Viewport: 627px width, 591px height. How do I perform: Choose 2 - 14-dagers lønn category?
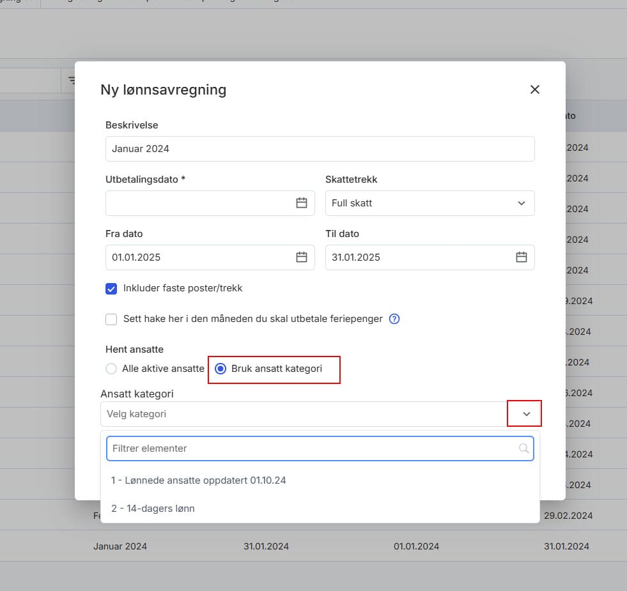click(153, 509)
